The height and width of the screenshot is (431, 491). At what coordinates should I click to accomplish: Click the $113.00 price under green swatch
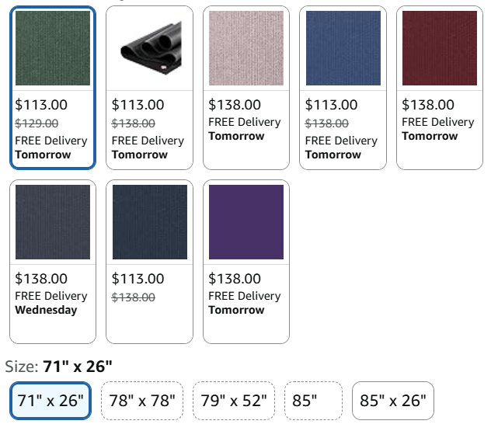click(x=41, y=105)
